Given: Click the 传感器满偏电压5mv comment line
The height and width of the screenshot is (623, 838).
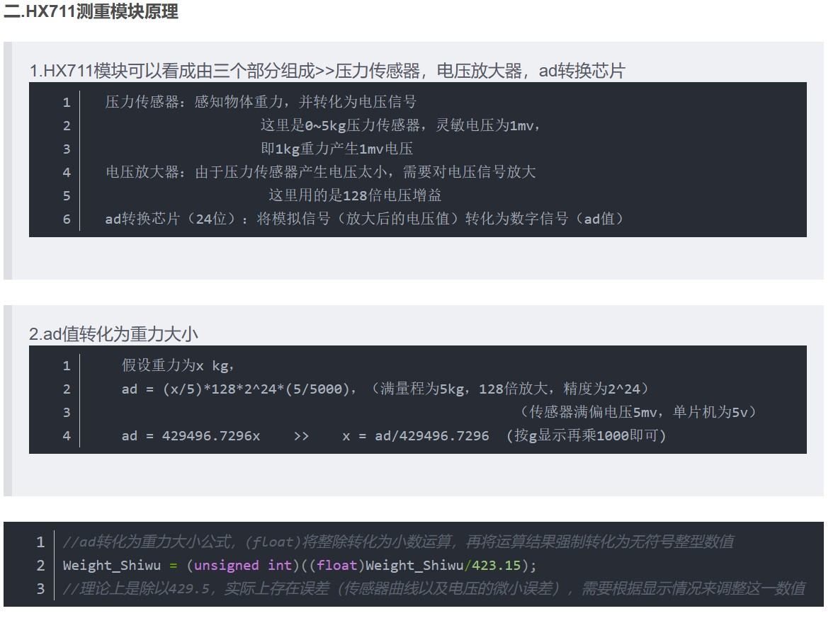Looking at the screenshot, I should [x=638, y=412].
